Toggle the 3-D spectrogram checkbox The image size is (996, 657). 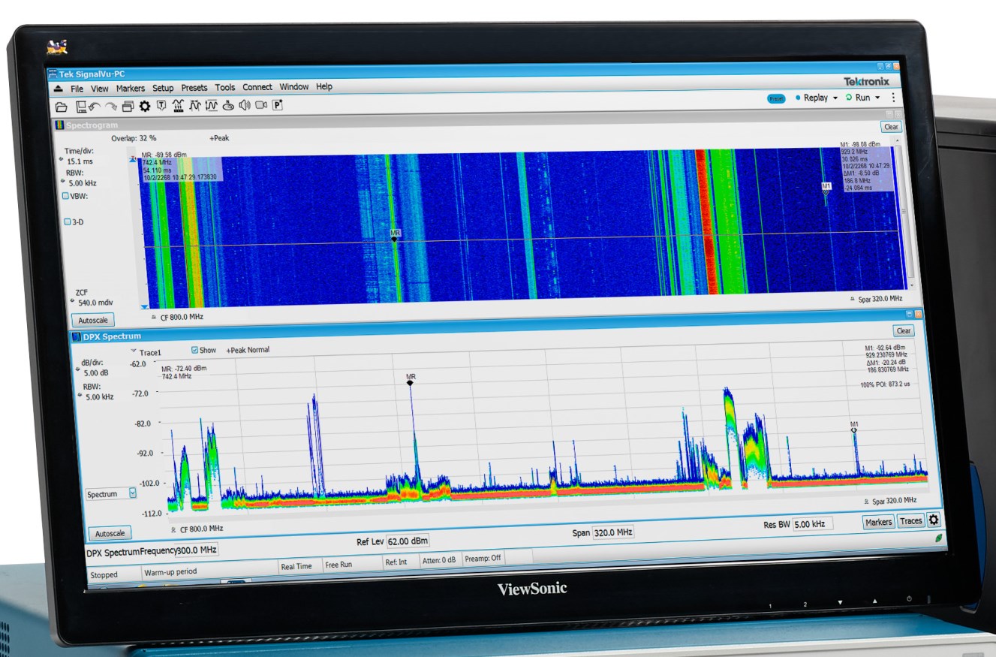pos(68,222)
